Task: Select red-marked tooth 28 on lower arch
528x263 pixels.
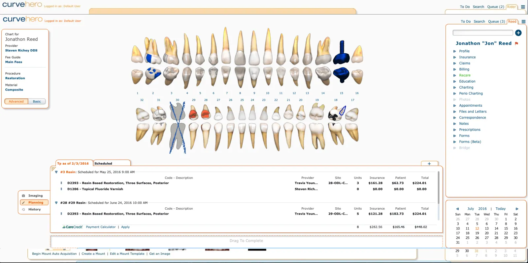Action: (x=206, y=113)
